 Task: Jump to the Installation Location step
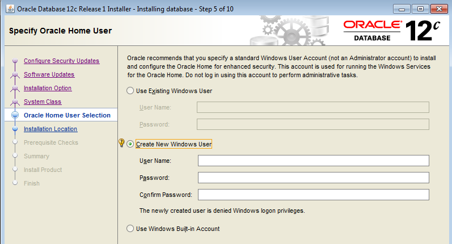[50, 129]
